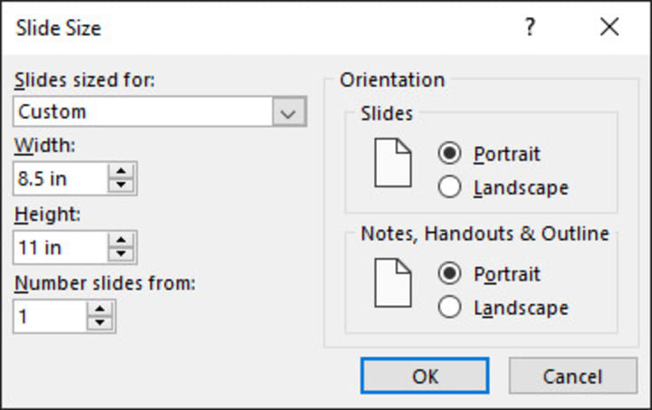Decrease Width using down spinner arrow
This screenshot has width=652, height=410.
(120, 186)
